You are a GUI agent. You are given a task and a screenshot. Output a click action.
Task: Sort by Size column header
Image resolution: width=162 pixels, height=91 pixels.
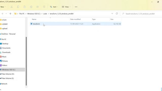pyautogui.click(x=112, y=19)
